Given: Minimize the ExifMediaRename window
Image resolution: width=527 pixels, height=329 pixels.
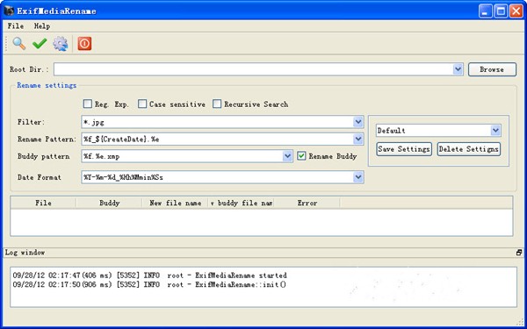Looking at the screenshot, I should (485, 11).
